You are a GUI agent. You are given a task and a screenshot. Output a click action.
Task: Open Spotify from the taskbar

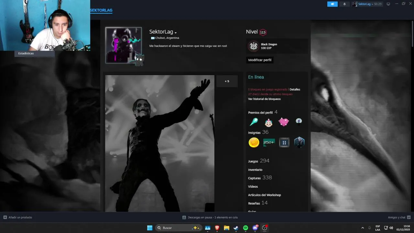[245, 228]
